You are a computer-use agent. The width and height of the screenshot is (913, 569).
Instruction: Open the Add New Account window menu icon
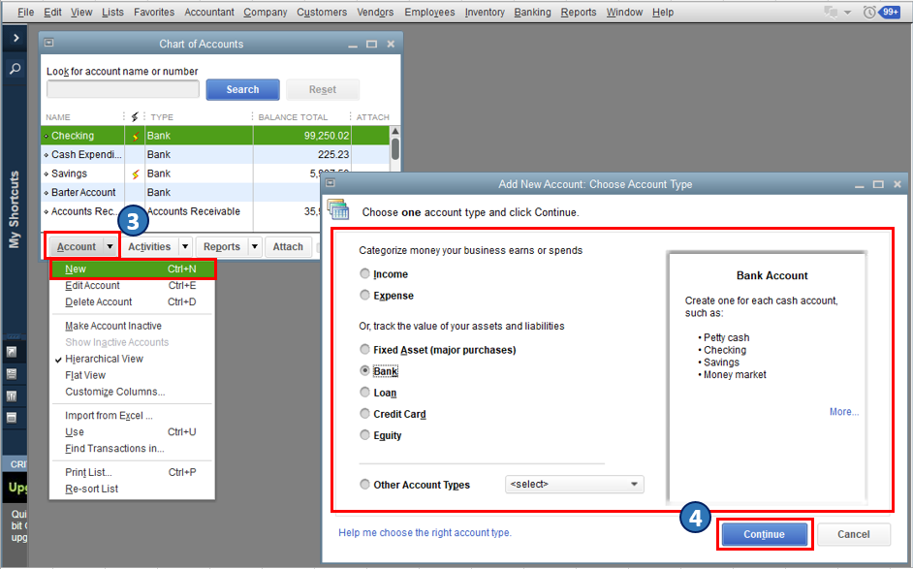coord(331,183)
